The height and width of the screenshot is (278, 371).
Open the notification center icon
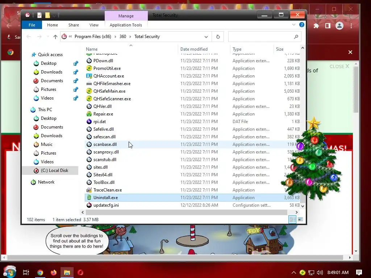359,272
